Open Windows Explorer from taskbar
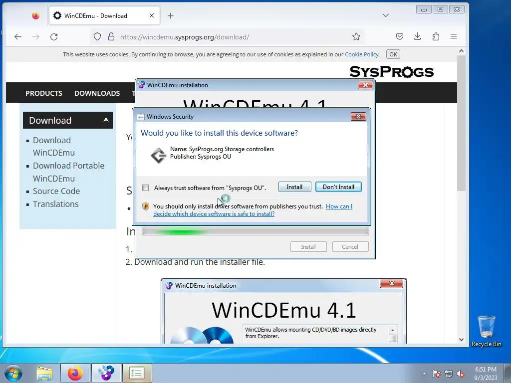This screenshot has width=511, height=383. (x=44, y=373)
